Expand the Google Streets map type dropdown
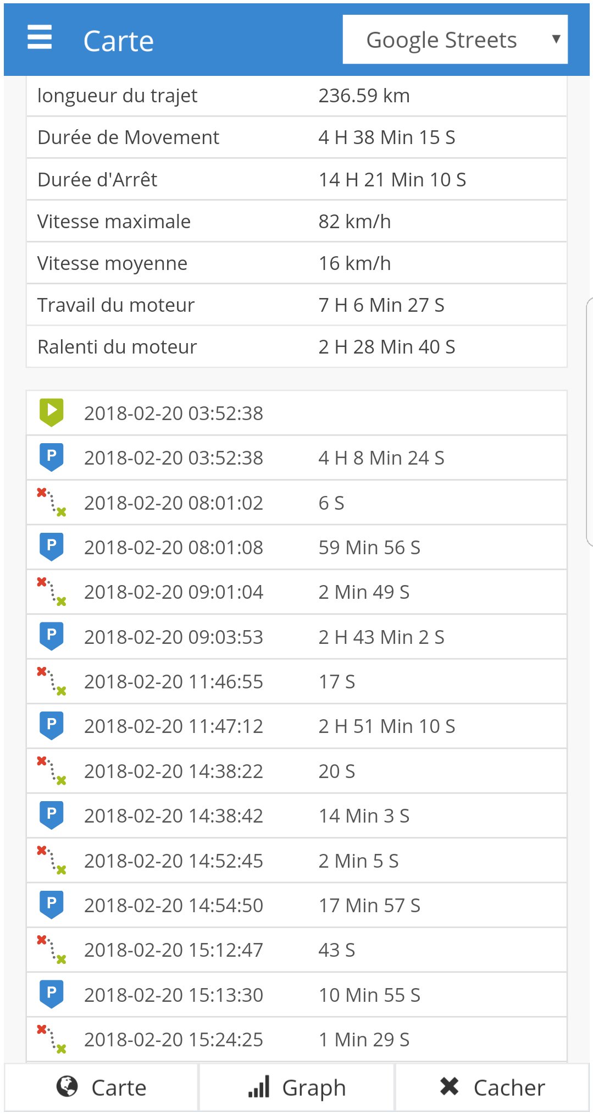Screen dimensions: 593x1114 441,40
